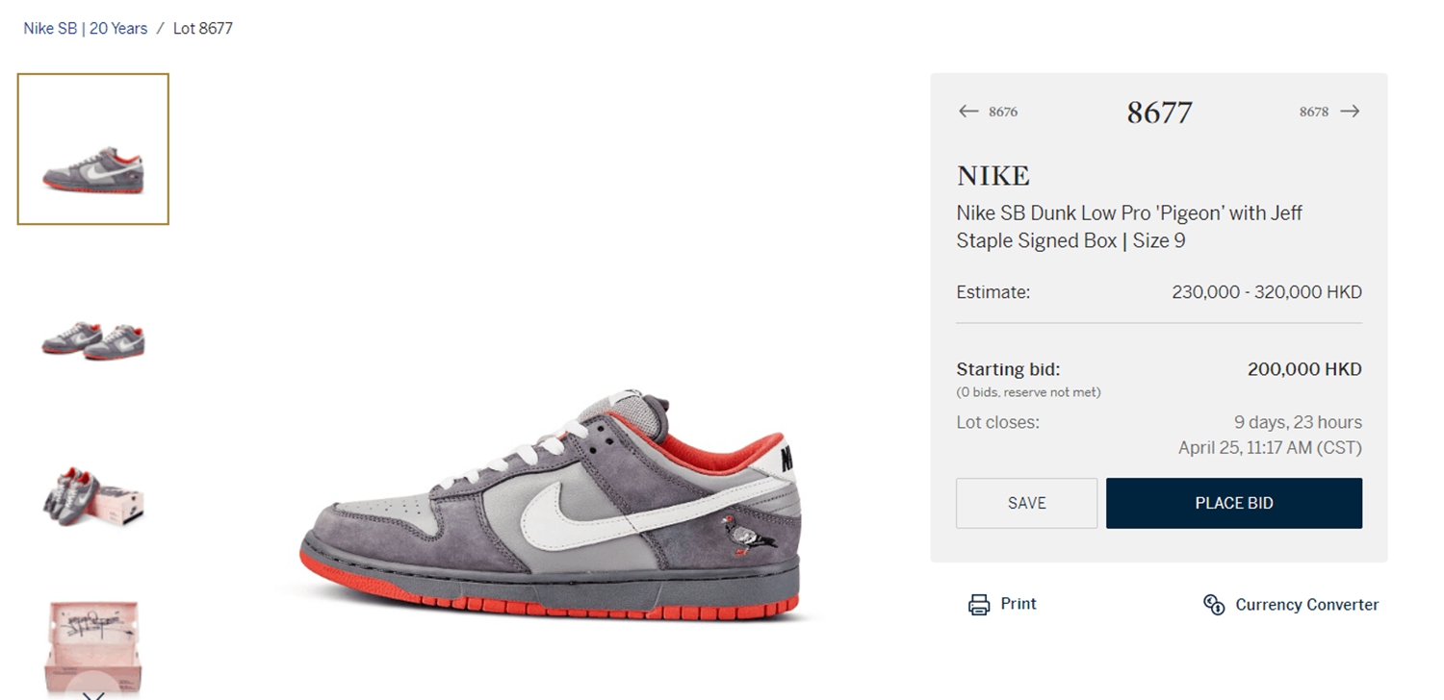
Task: Click the right arrow to next lot
Action: tap(1350, 112)
